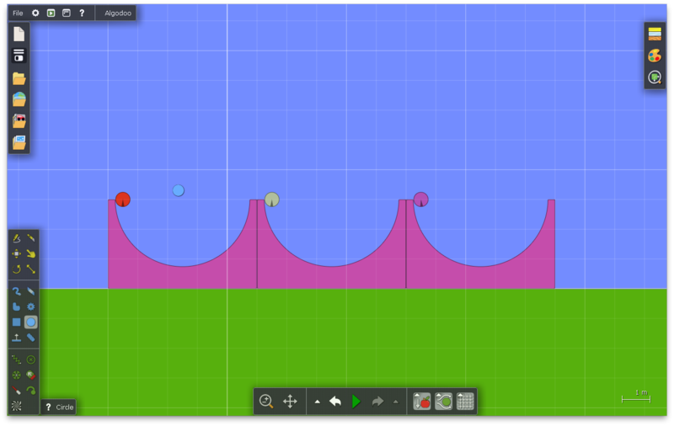This screenshot has height=426, width=674.
Task: Select the Pan tool in bottom bar
Action: coord(290,402)
